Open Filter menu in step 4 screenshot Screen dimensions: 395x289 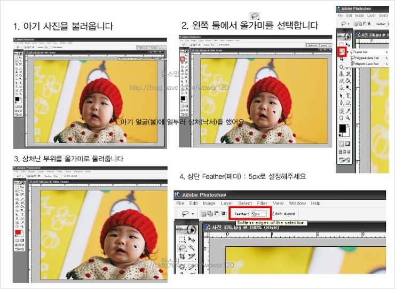[262, 203]
